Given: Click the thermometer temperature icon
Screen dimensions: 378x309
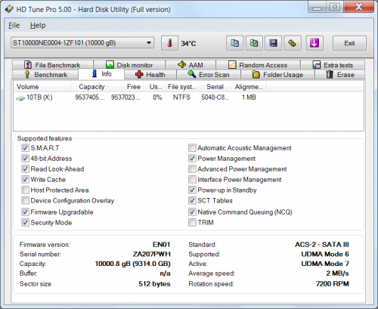Looking at the screenshot, I should click(x=169, y=43).
